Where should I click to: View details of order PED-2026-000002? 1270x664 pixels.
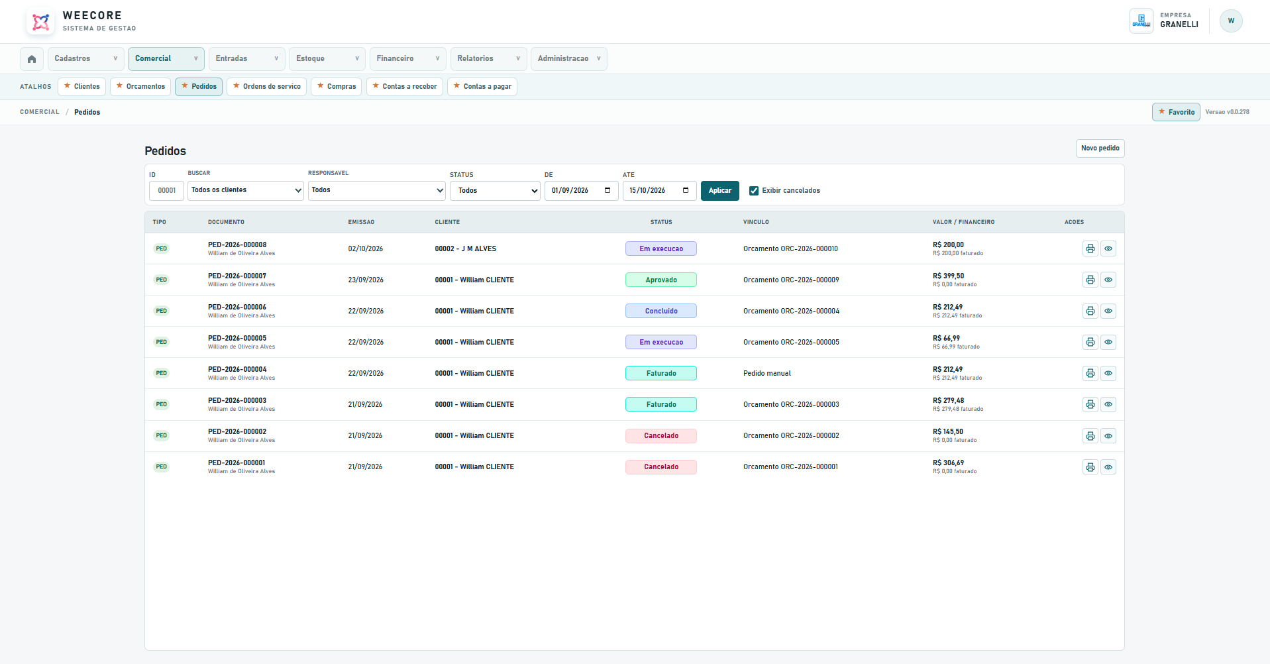pyautogui.click(x=1108, y=436)
